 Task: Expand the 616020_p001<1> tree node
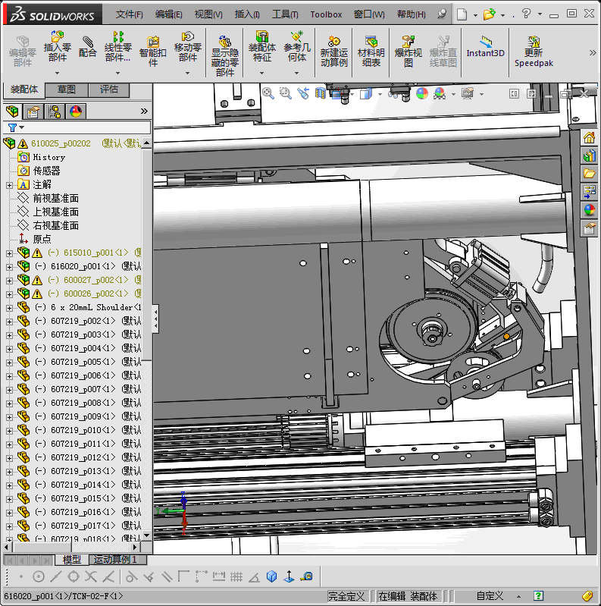pos(9,266)
